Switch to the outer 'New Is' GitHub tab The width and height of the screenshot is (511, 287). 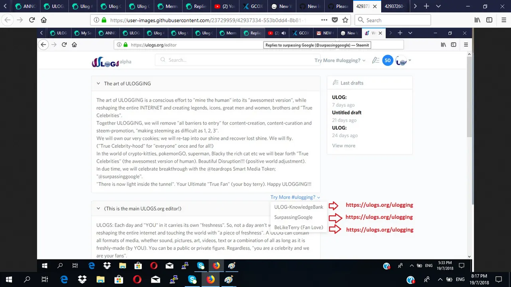point(309,6)
